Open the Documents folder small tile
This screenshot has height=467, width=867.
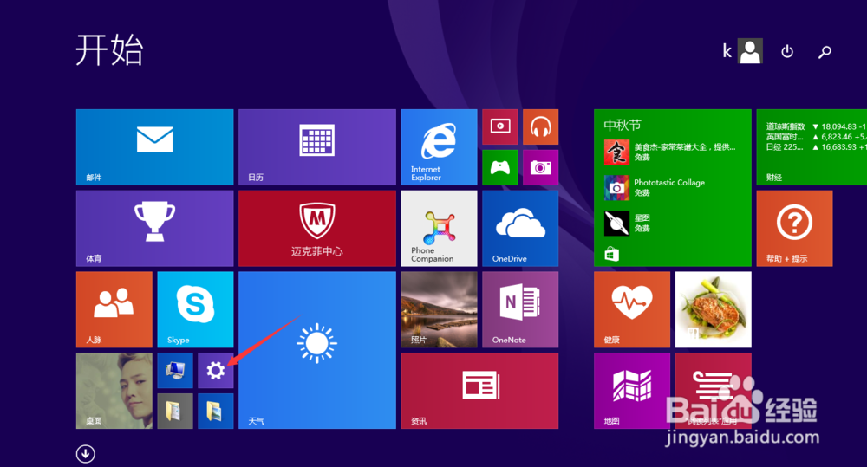[x=175, y=412]
